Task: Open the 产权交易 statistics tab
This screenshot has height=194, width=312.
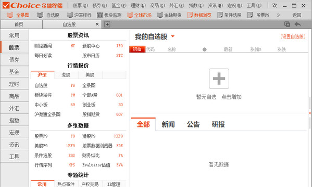Action: (x=90, y=184)
